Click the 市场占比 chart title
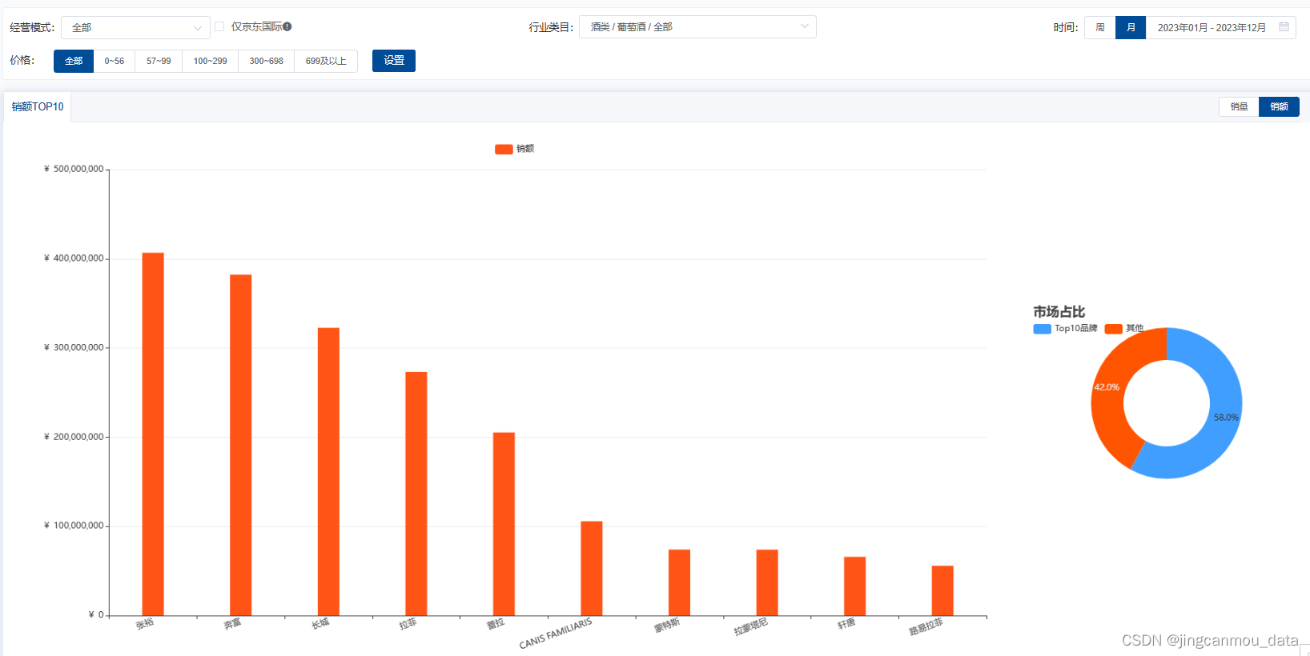1310x656 pixels. 1059,312
